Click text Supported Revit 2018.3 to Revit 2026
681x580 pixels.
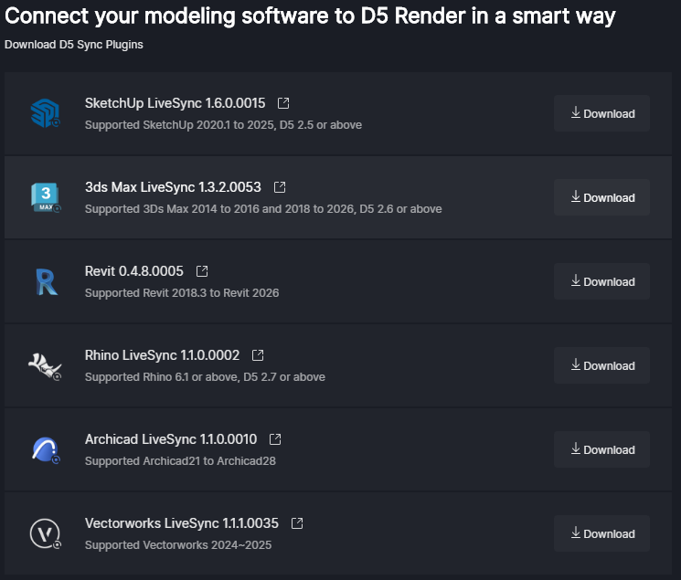point(182,293)
